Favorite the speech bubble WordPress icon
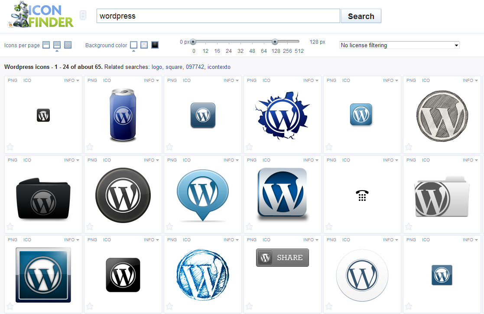The image size is (484, 314). tap(169, 227)
